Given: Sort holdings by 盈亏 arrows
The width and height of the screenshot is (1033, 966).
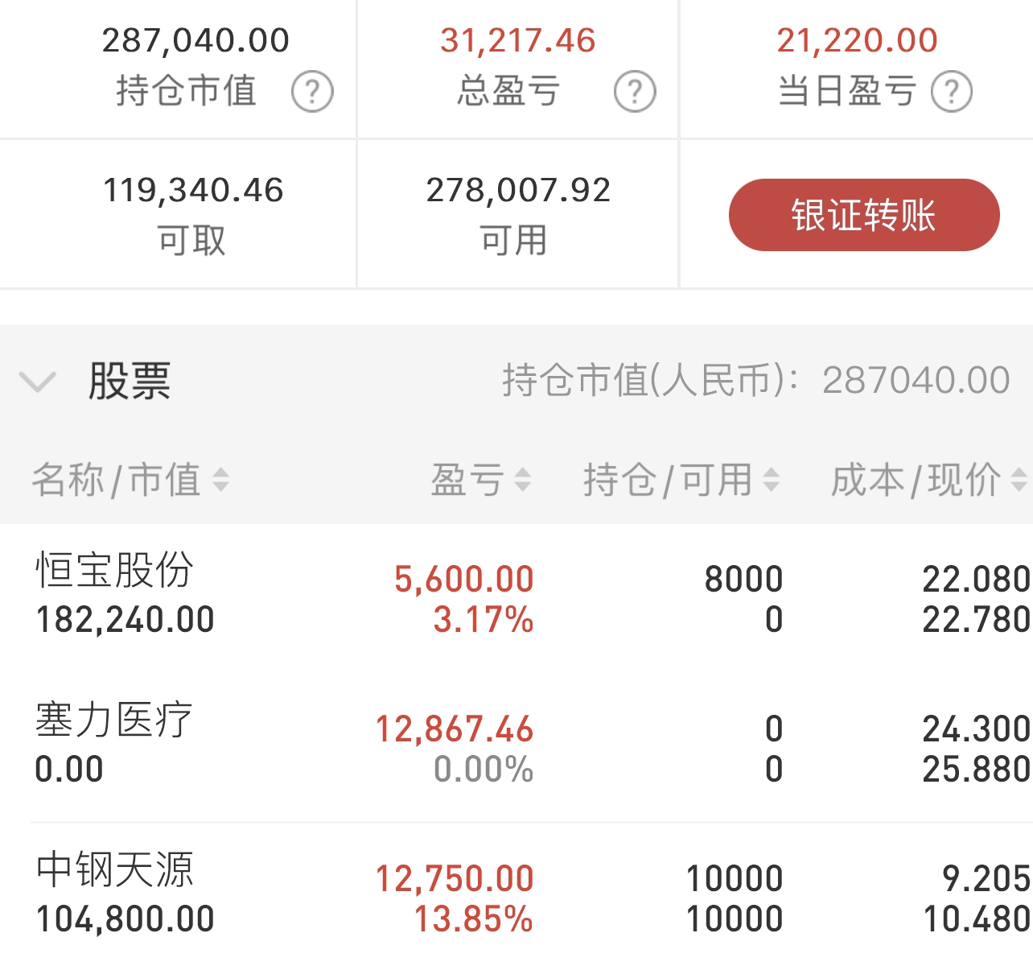Looking at the screenshot, I should coord(523,481).
